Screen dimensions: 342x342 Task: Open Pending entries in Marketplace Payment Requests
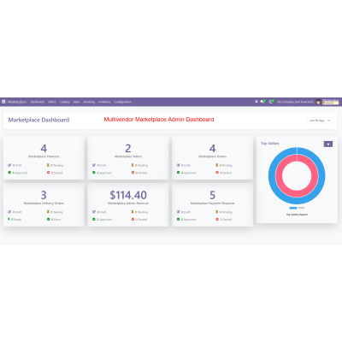[224, 212]
